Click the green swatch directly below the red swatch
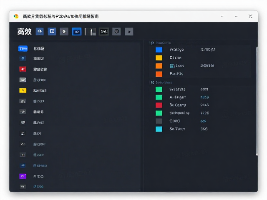Screen dimensions: 267x200 159,113
